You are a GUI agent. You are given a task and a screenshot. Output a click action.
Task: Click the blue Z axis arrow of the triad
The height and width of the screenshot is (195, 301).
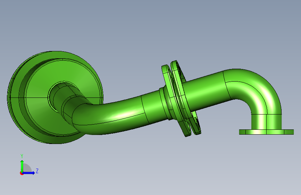click(x=29, y=173)
